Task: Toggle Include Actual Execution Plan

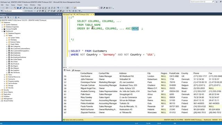Action: click(x=49, y=11)
